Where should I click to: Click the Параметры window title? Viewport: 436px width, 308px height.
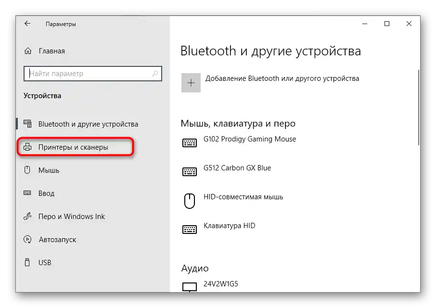tap(61, 24)
